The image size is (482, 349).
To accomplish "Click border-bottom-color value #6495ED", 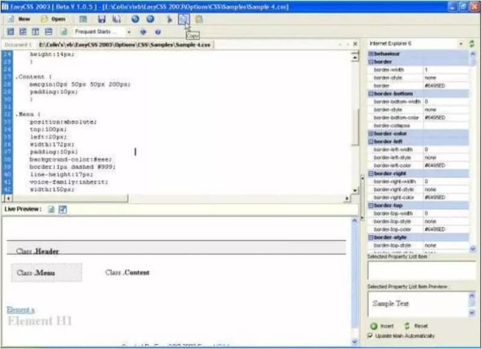I will (446, 118).
